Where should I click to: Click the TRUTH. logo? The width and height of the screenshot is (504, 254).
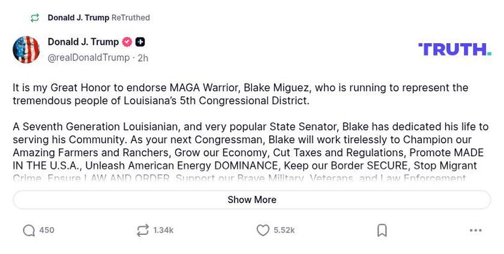pos(454,49)
